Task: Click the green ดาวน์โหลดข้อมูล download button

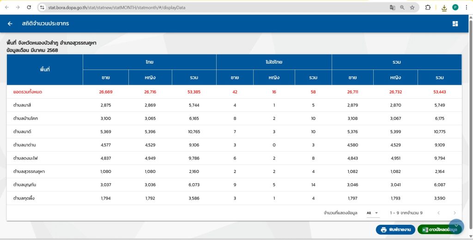Action: coord(439,229)
